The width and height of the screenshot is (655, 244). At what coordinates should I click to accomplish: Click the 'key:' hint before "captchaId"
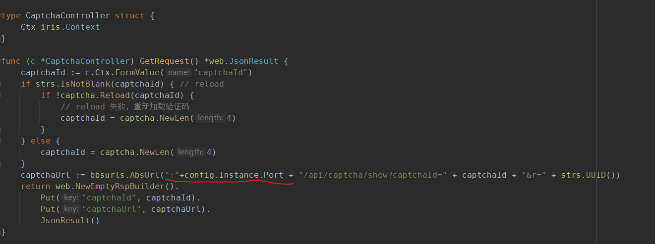click(71, 197)
